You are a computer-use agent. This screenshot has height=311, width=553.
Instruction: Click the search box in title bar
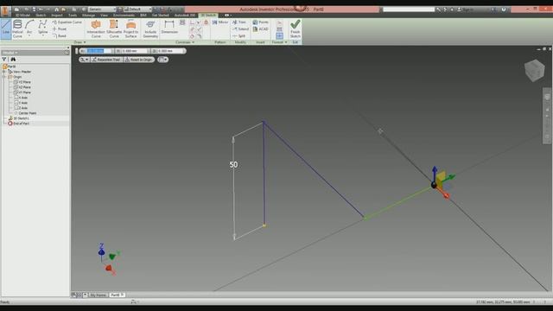(x=409, y=10)
